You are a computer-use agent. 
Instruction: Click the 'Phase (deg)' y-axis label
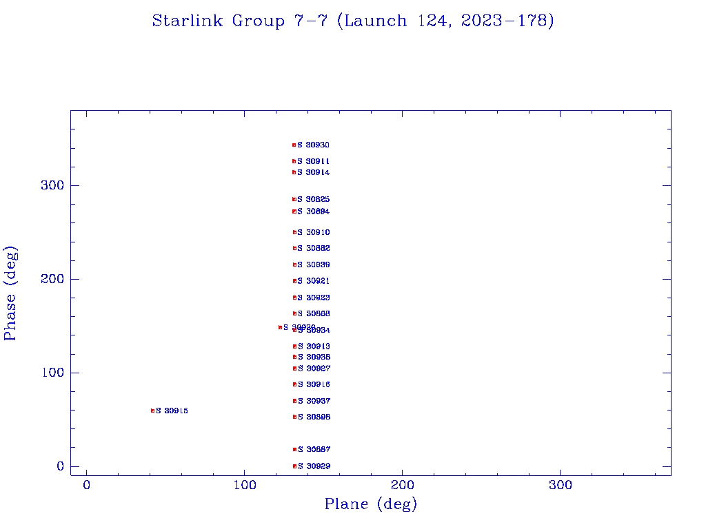(10, 293)
